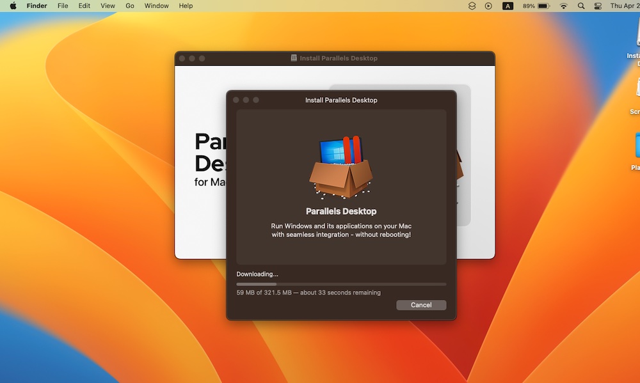640x383 pixels.
Task: Click the '59 MB of 321.5 MB' status text
Action: (308, 292)
